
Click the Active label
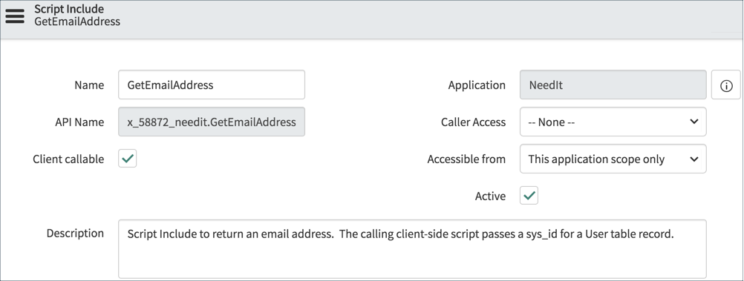point(490,196)
